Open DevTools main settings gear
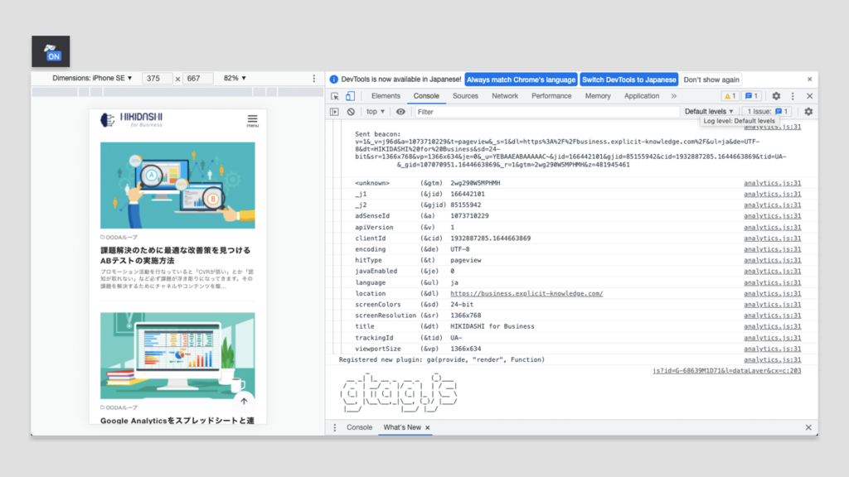This screenshot has width=849, height=477. (x=776, y=96)
